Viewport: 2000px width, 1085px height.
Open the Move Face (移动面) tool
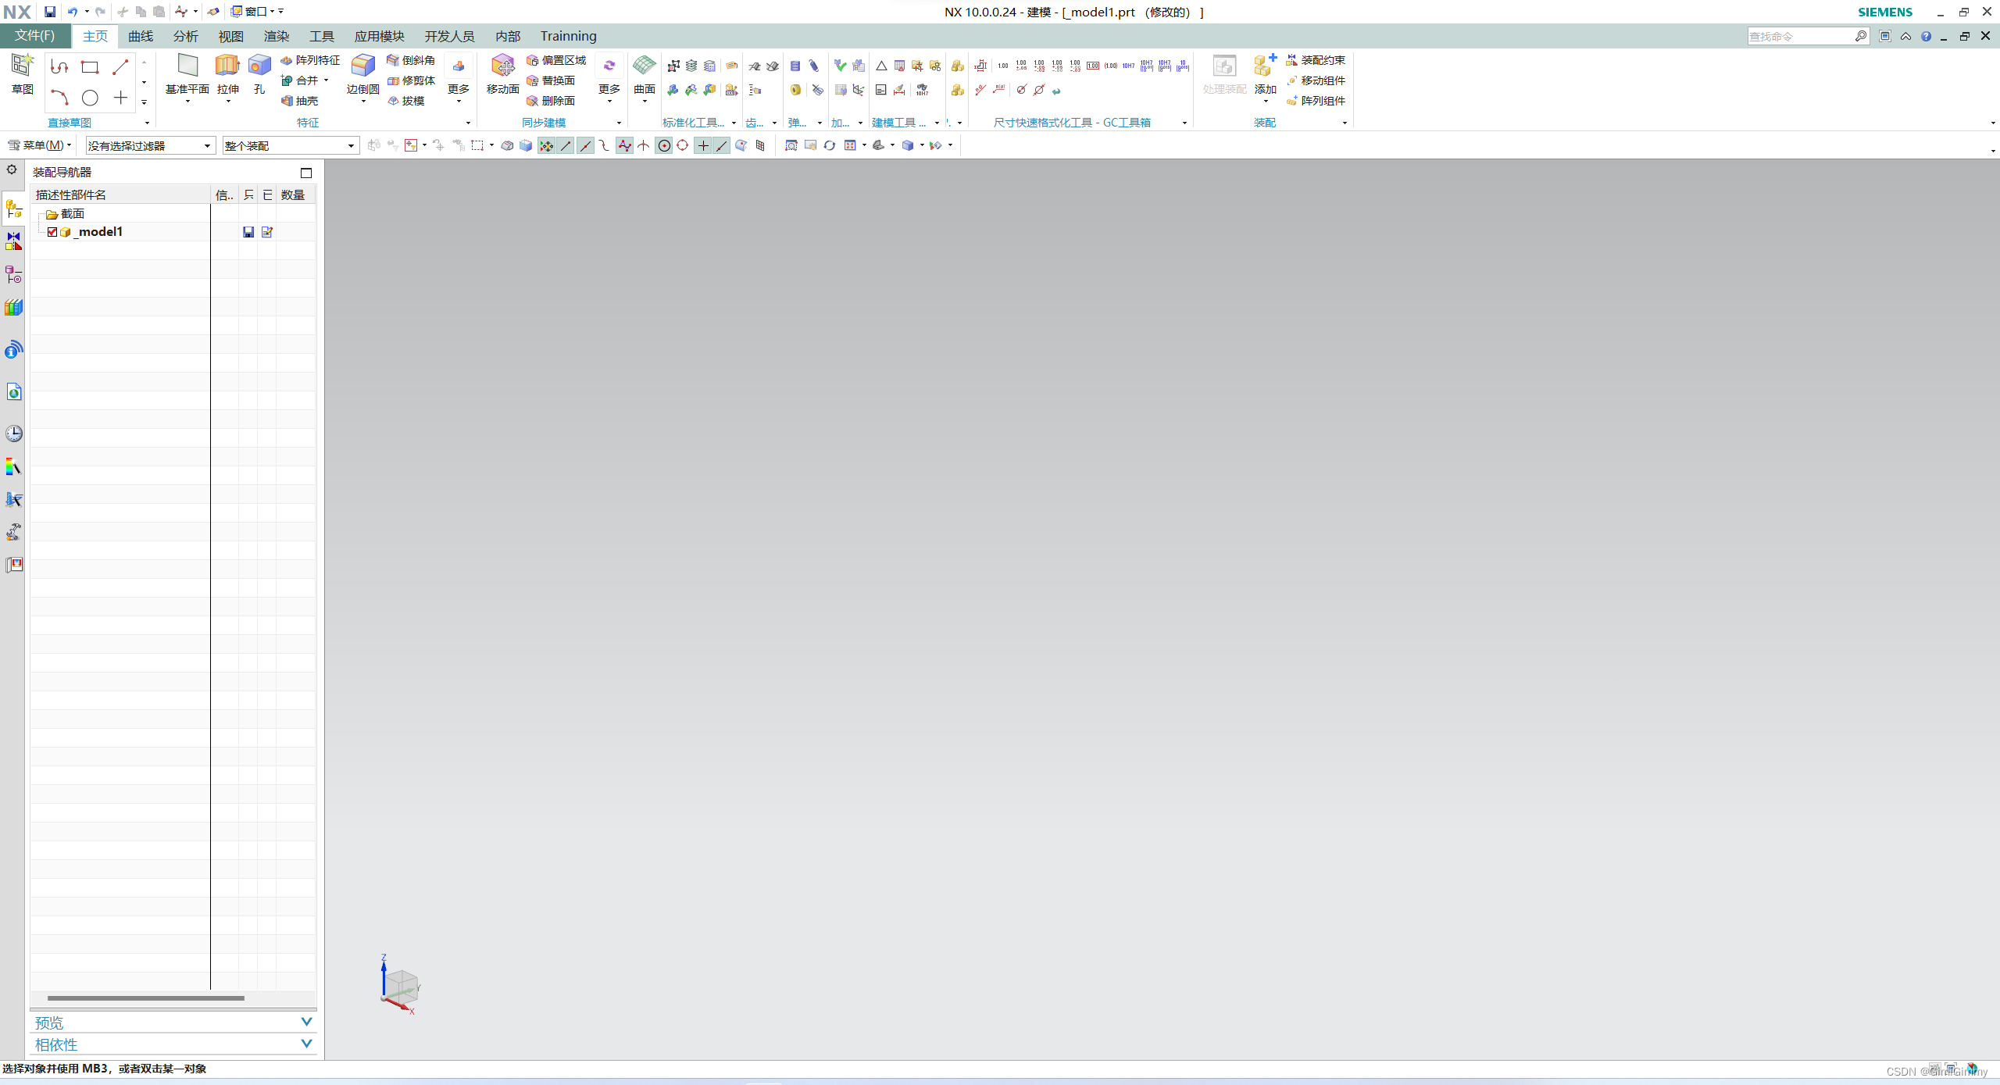coord(502,66)
